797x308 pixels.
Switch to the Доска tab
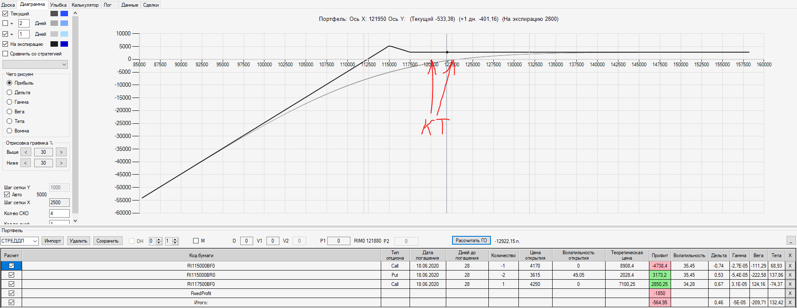[8, 5]
